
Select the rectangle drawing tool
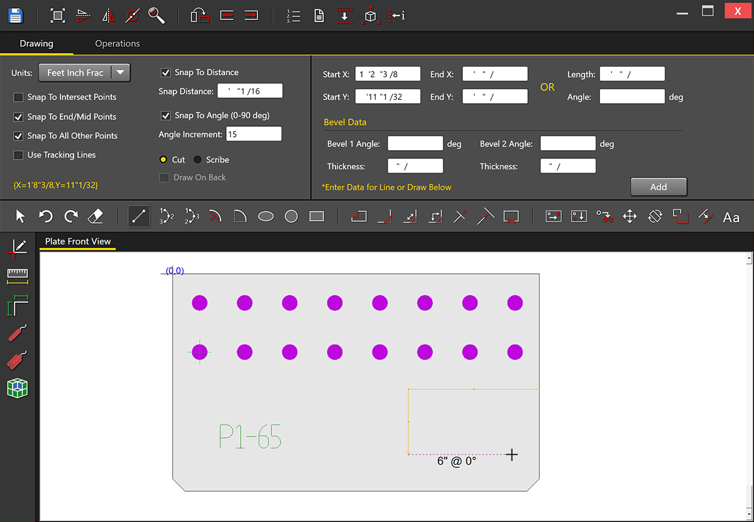[317, 217]
